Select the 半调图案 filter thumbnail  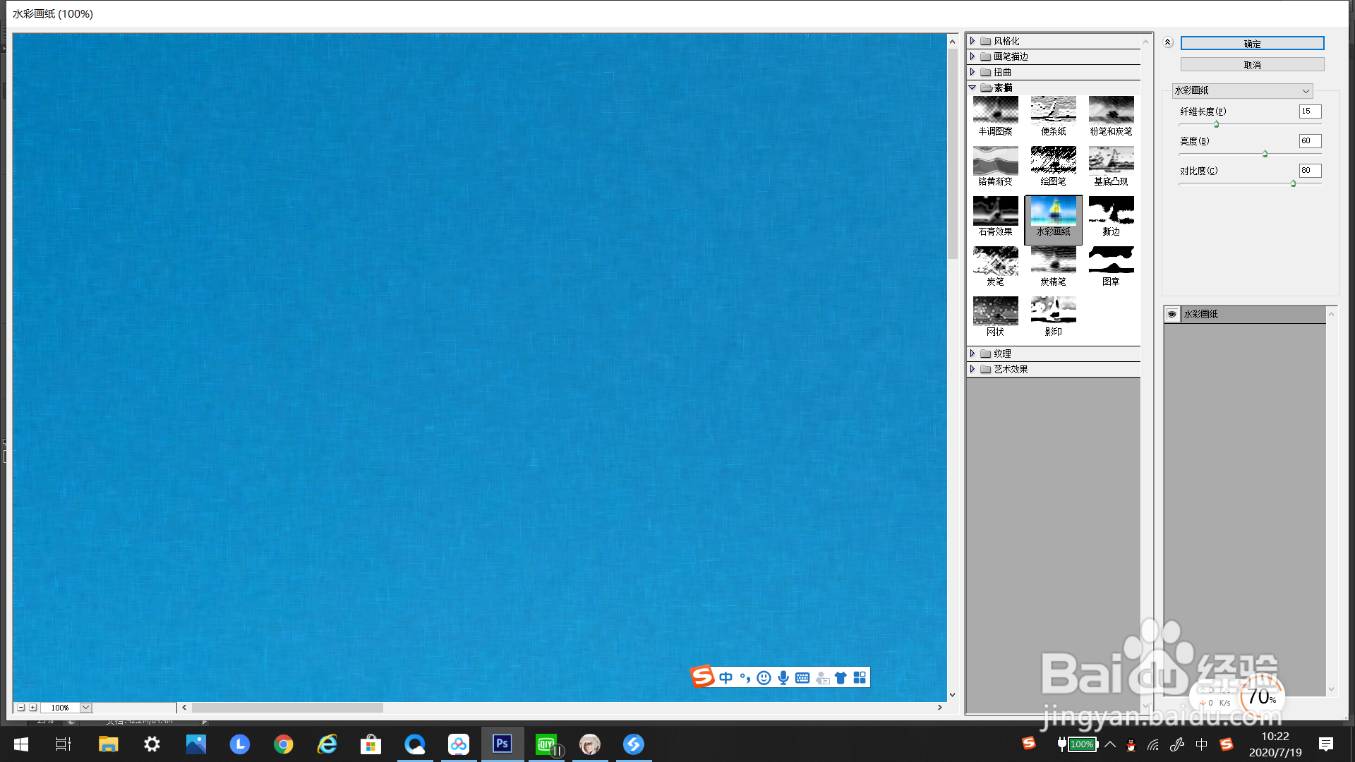pyautogui.click(x=995, y=111)
